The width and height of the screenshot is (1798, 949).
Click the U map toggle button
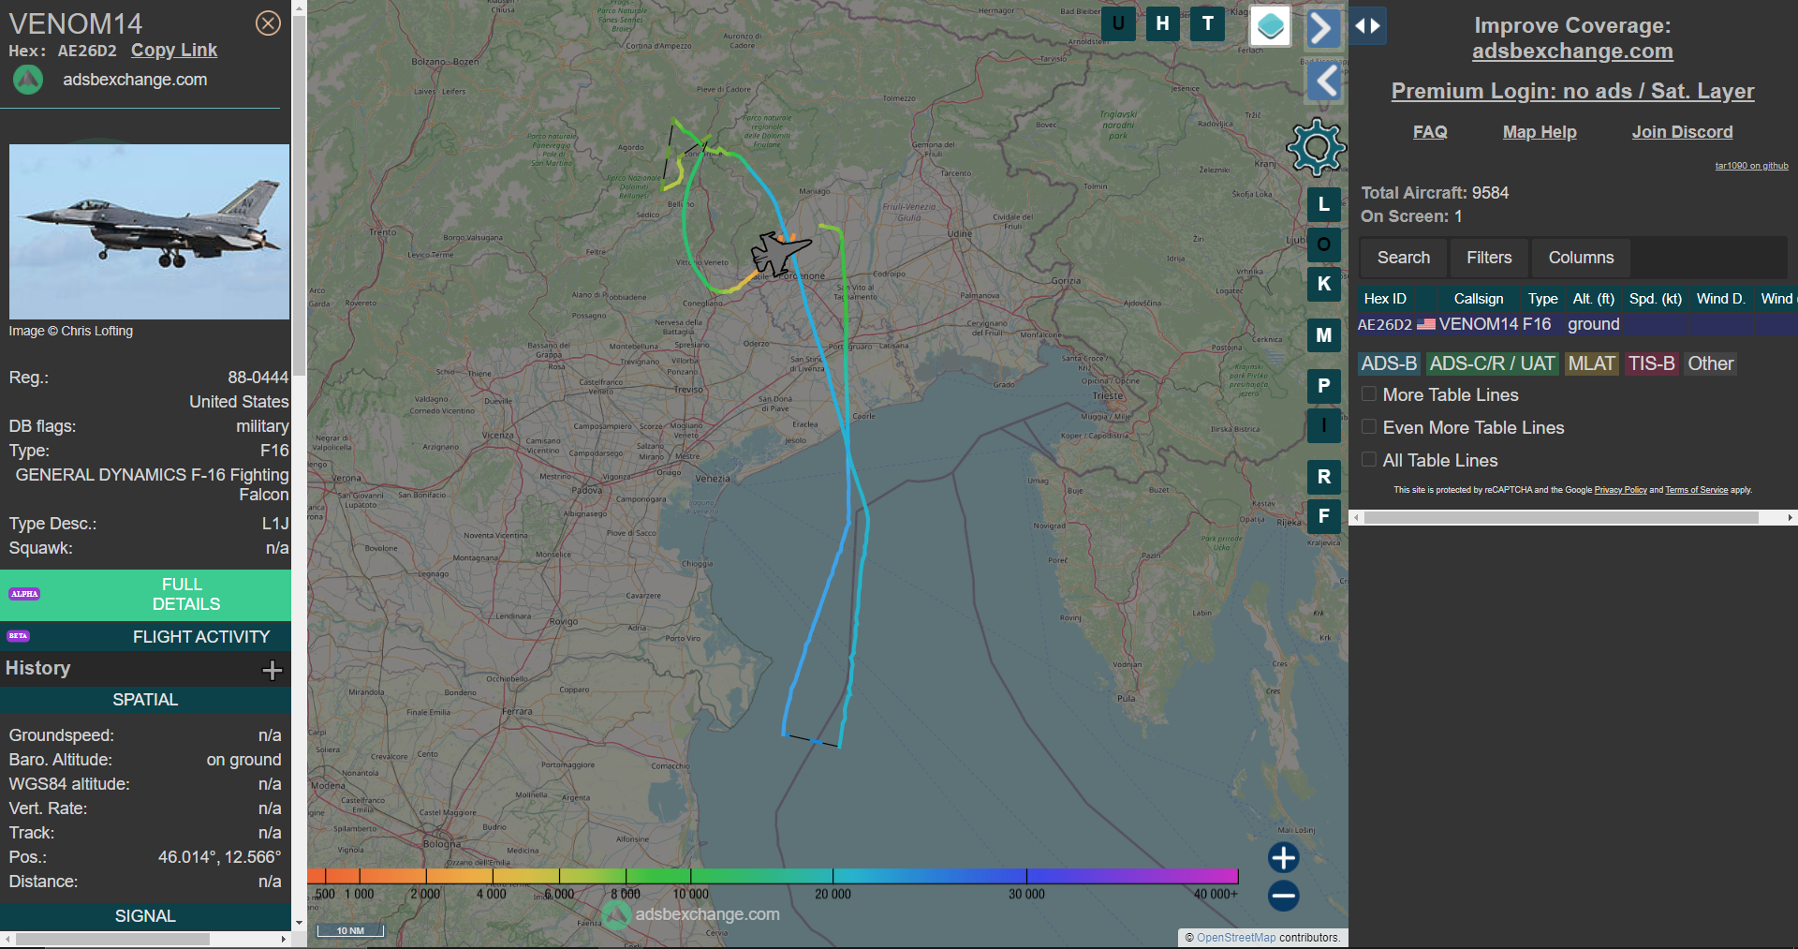pos(1118,24)
